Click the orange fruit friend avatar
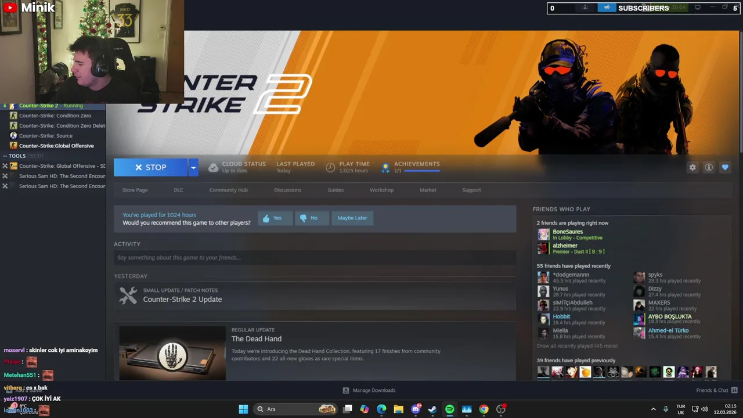Image resolution: width=743 pixels, height=418 pixels. [585, 372]
